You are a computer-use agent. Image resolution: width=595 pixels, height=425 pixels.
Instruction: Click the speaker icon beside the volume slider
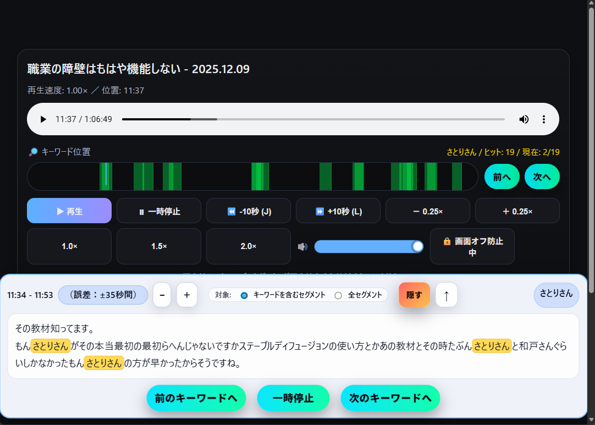pos(302,246)
